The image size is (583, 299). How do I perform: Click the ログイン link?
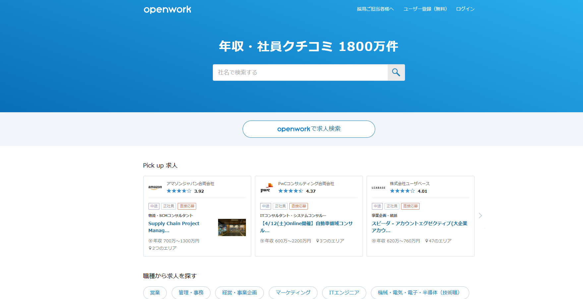pos(465,9)
